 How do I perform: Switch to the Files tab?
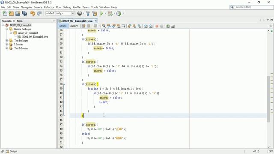pyautogui.click(x=20, y=21)
